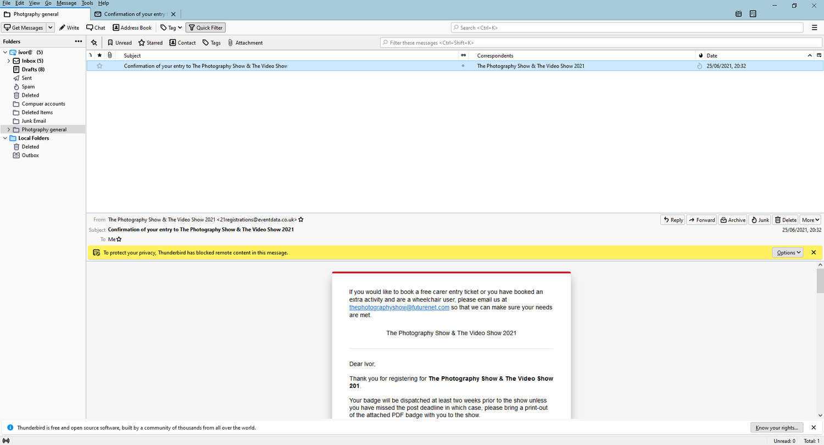Filter by Starred messages
The width and height of the screenshot is (824, 445).
pos(150,42)
